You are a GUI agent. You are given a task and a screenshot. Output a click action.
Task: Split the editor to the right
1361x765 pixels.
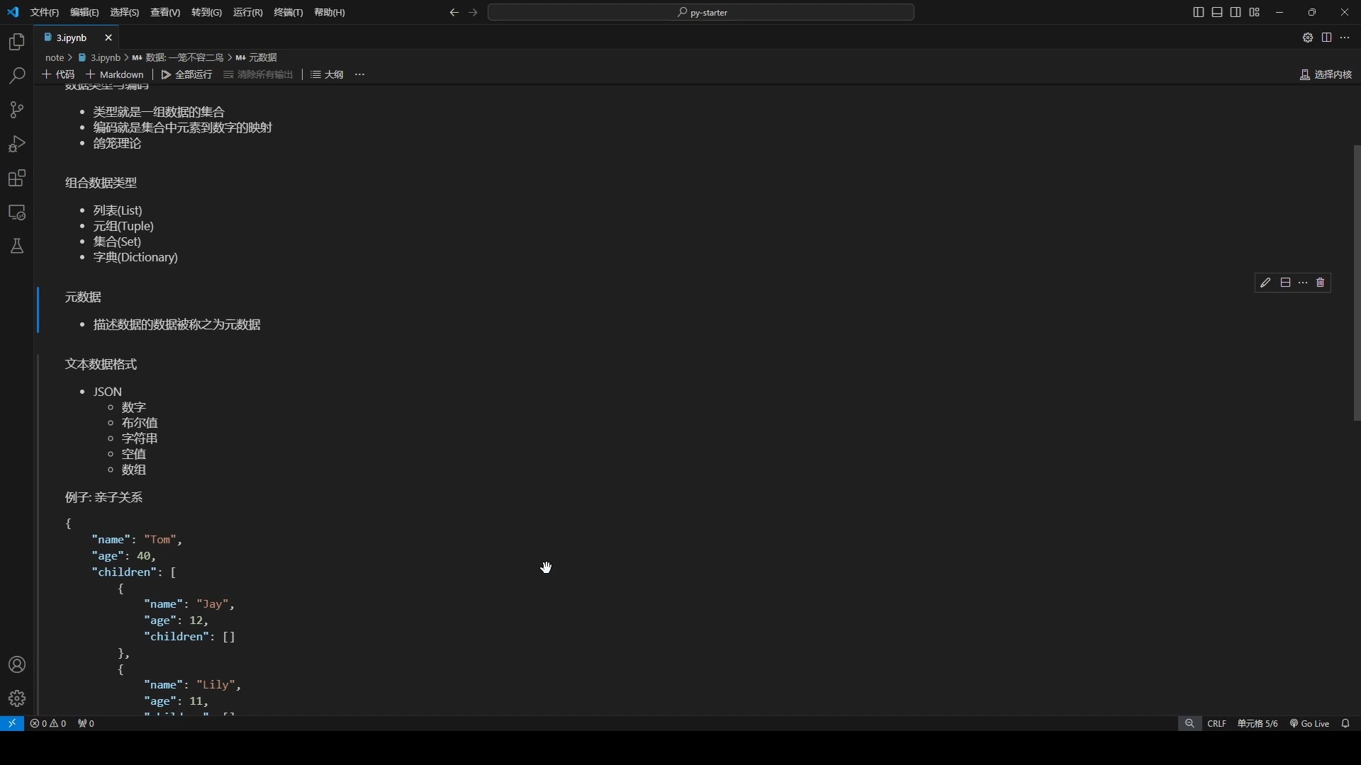1326,38
